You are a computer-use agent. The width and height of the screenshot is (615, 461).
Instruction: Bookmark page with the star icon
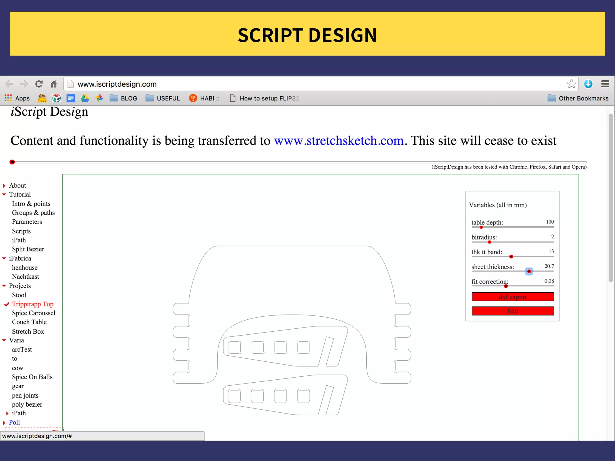pos(571,84)
